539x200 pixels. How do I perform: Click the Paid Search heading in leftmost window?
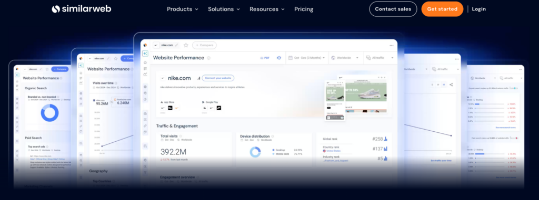(33, 138)
